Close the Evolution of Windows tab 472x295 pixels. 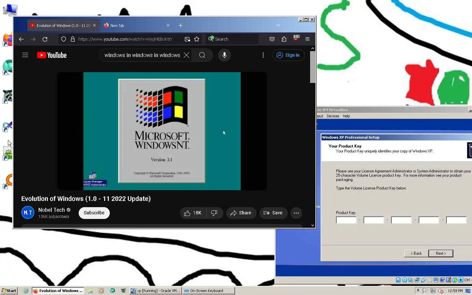point(94,25)
